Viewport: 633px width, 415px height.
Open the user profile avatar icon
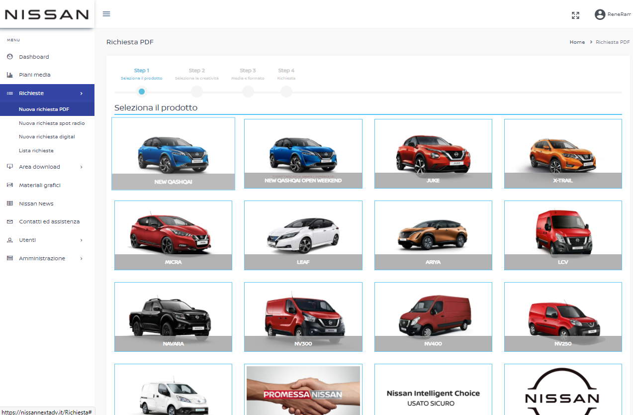[600, 14]
